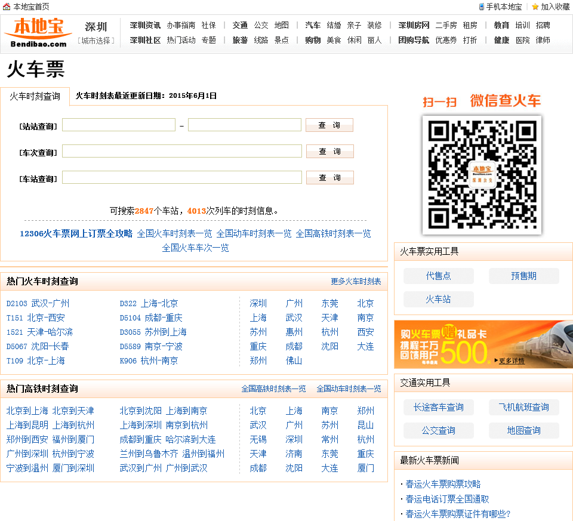Open 兰州到乌鲁木齐 link
Image resolution: width=573 pixels, height=521 pixels.
pyautogui.click(x=149, y=454)
